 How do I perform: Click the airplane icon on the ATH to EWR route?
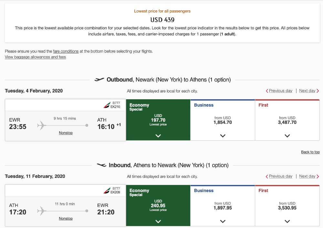coord(42,211)
